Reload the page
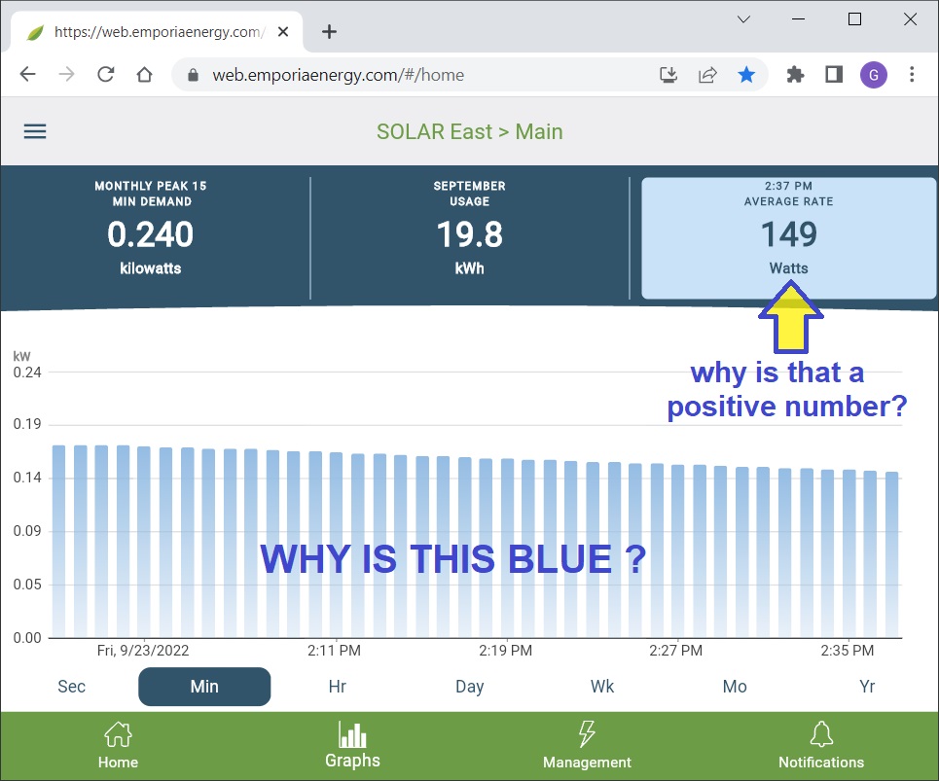Viewport: 939px width, 781px height. coord(105,75)
